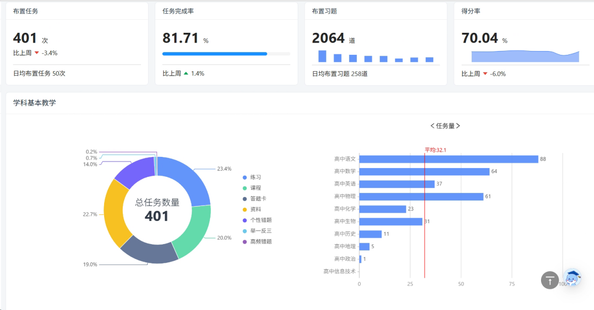The image size is (594, 310).
Task: Click the 高中英语 bar showing 37
Action: (x=397, y=184)
